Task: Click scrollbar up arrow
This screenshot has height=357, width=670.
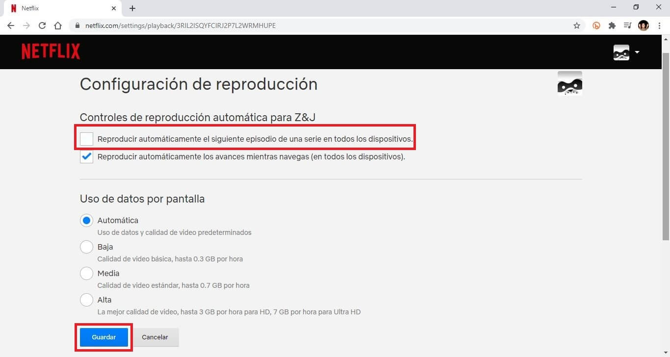Action: point(666,39)
